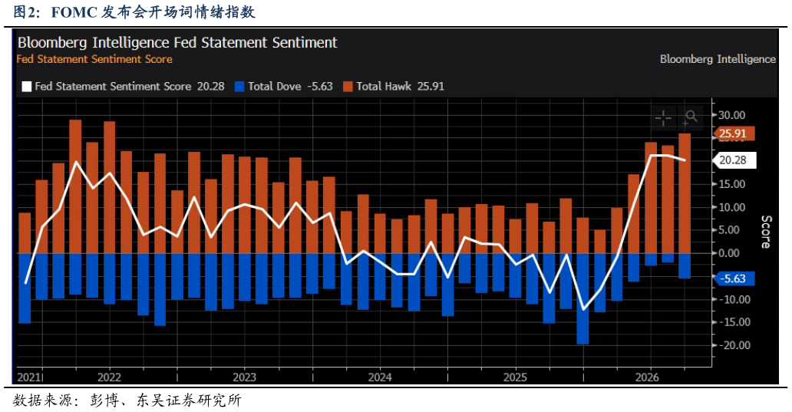Click the 2021 x-axis label
This screenshot has height=412, width=792.
pos(29,377)
